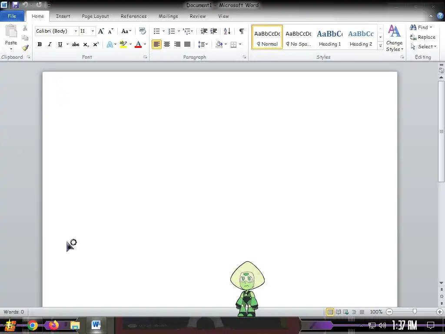The height and width of the screenshot is (334, 445).
Task: Apply superscript formatting
Action: [96, 44]
